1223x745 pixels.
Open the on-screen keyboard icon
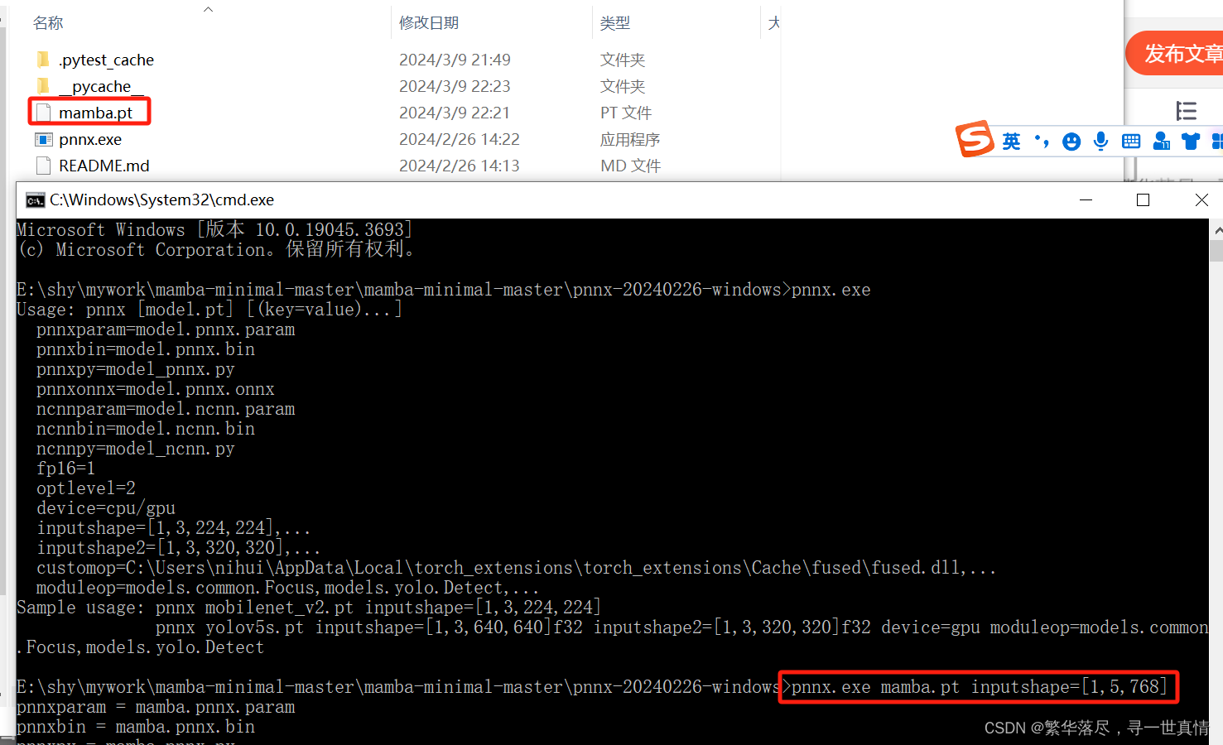1131,141
